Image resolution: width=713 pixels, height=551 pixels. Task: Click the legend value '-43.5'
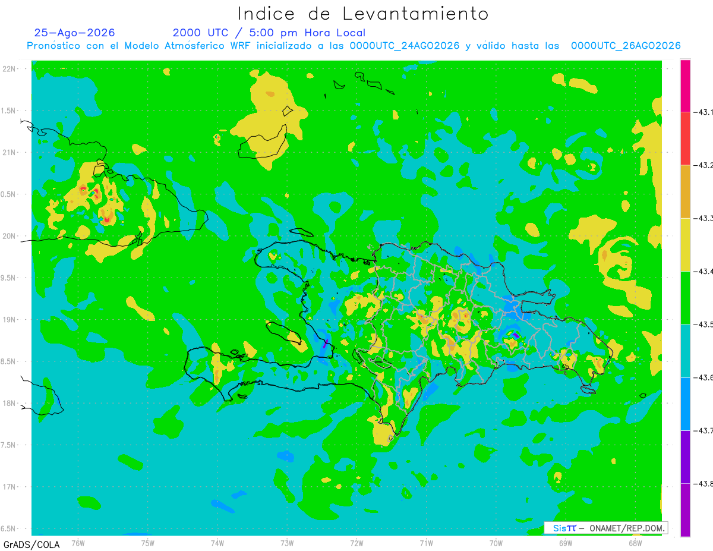[704, 324]
